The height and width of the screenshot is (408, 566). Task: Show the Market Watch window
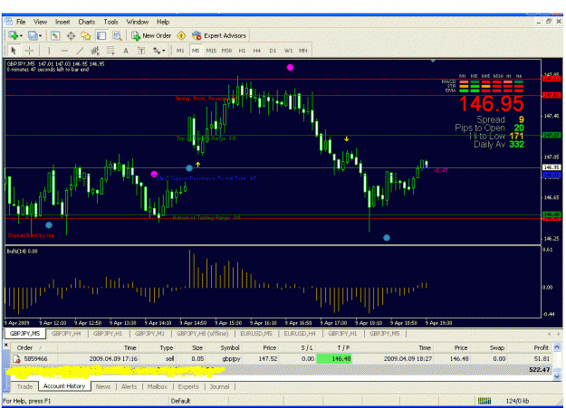55,35
